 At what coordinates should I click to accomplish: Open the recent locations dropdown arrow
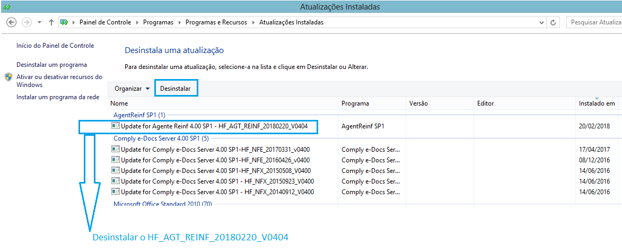coord(39,23)
